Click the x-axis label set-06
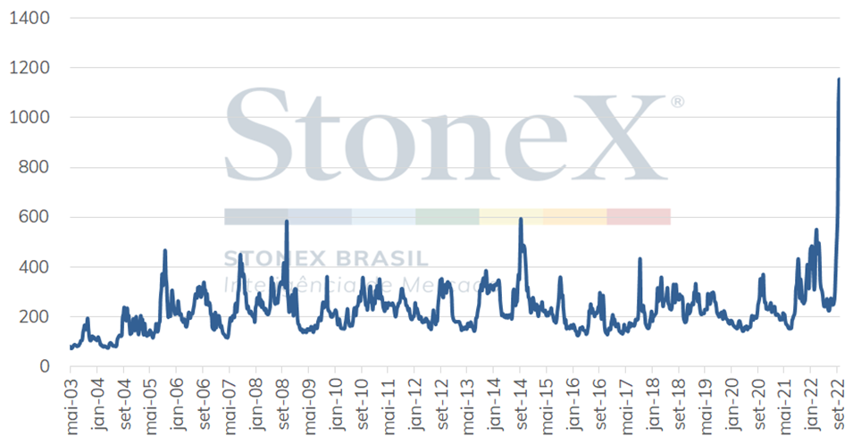The height and width of the screenshot is (444, 853). tap(204, 404)
